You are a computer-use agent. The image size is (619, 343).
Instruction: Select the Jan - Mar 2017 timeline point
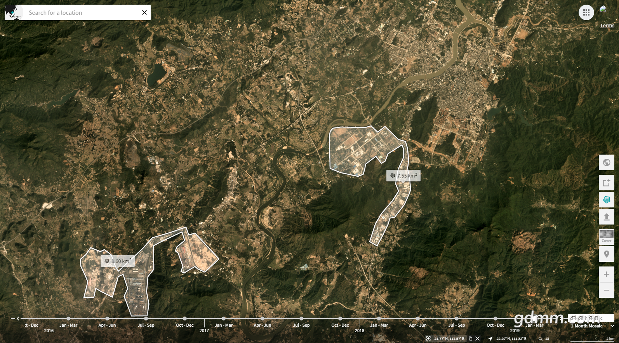224,319
